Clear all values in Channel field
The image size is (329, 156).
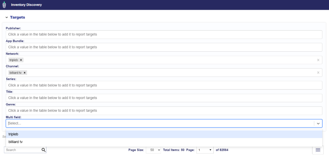pos(318,73)
